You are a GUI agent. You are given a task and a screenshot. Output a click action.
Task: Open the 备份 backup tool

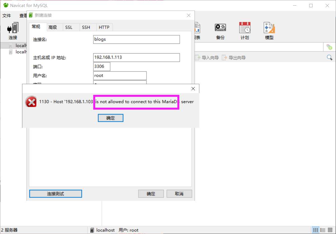pos(220,31)
